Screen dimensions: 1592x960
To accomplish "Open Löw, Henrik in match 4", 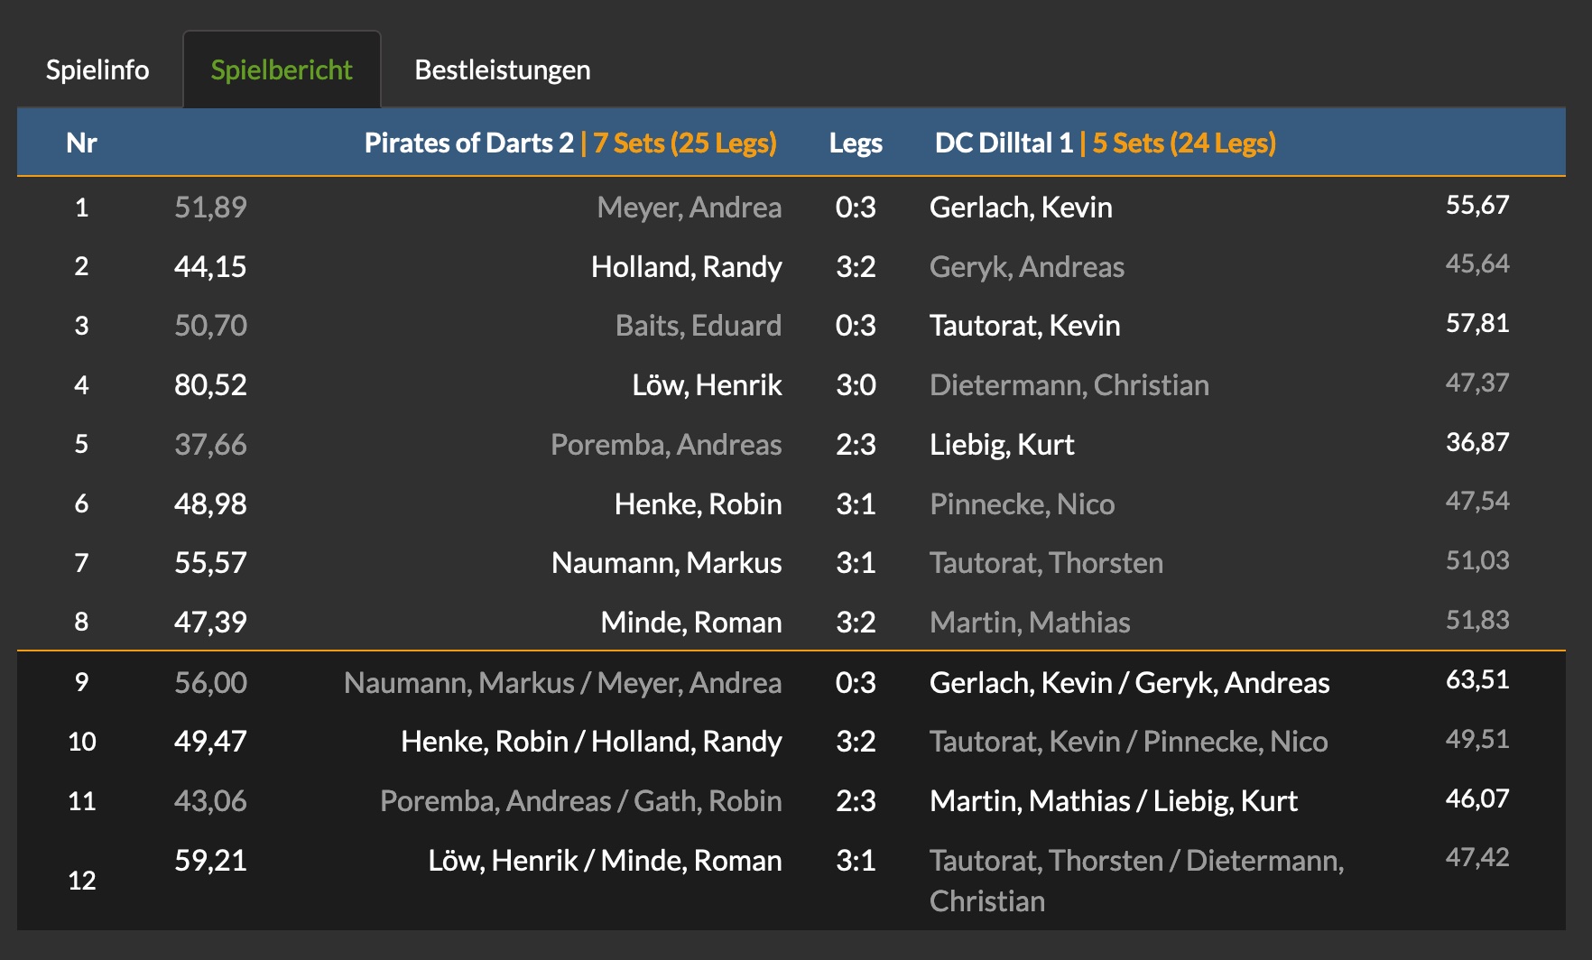I will 708,385.
